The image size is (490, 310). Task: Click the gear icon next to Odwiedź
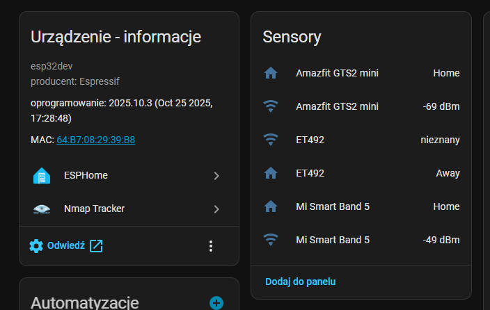[x=36, y=245]
